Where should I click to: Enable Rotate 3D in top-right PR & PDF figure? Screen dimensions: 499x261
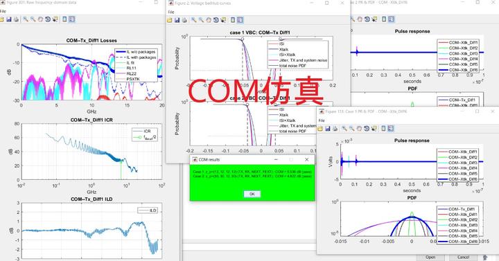click(x=367, y=19)
